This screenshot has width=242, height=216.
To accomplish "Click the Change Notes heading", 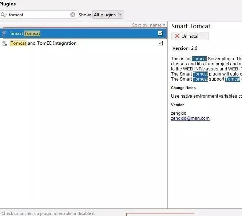I will [183, 88].
